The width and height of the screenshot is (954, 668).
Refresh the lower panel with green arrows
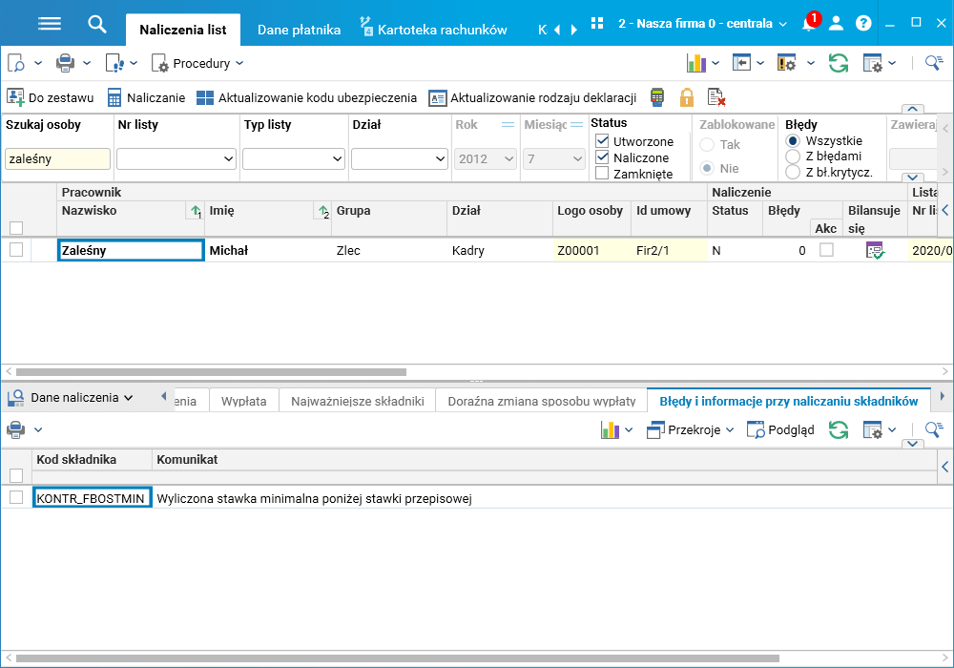point(839,429)
